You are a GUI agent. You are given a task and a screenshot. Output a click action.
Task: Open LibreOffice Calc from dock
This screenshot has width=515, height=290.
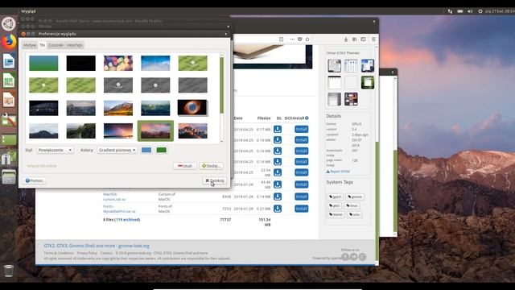[9, 81]
